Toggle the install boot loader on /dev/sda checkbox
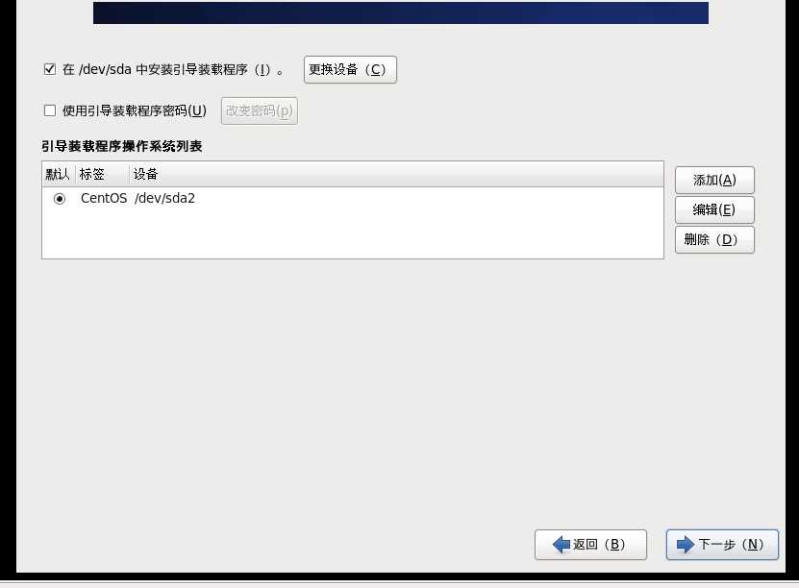This screenshot has width=799, height=588. [49, 69]
